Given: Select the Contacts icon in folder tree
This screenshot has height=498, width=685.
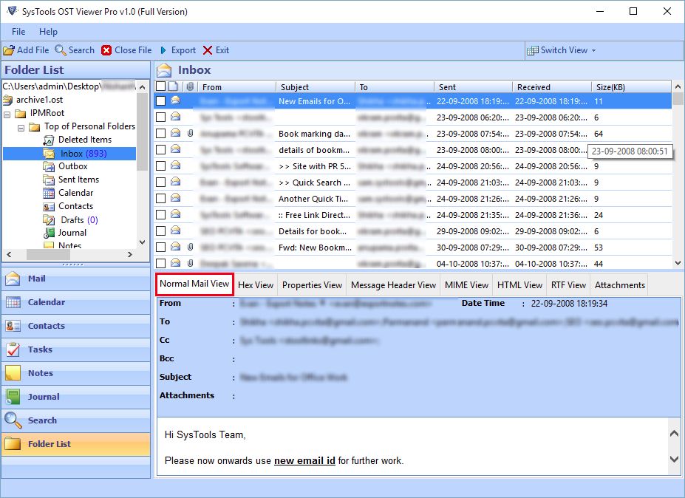Looking at the screenshot, I should tap(49, 206).
